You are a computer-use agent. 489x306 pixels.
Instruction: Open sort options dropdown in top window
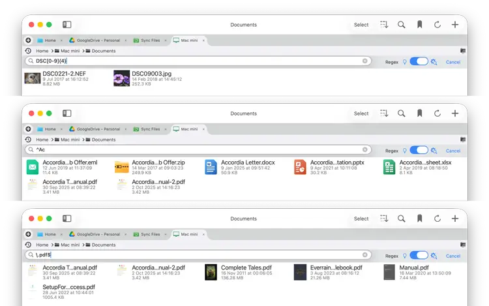384,25
